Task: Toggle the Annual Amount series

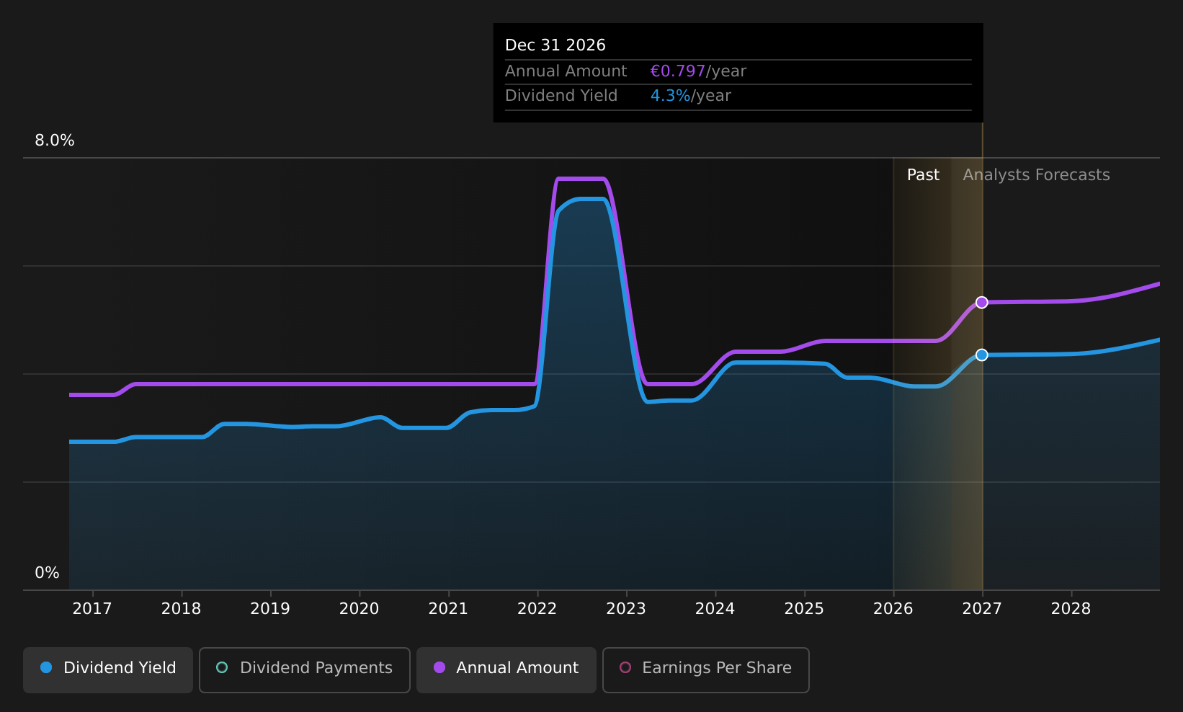Action: (506, 669)
